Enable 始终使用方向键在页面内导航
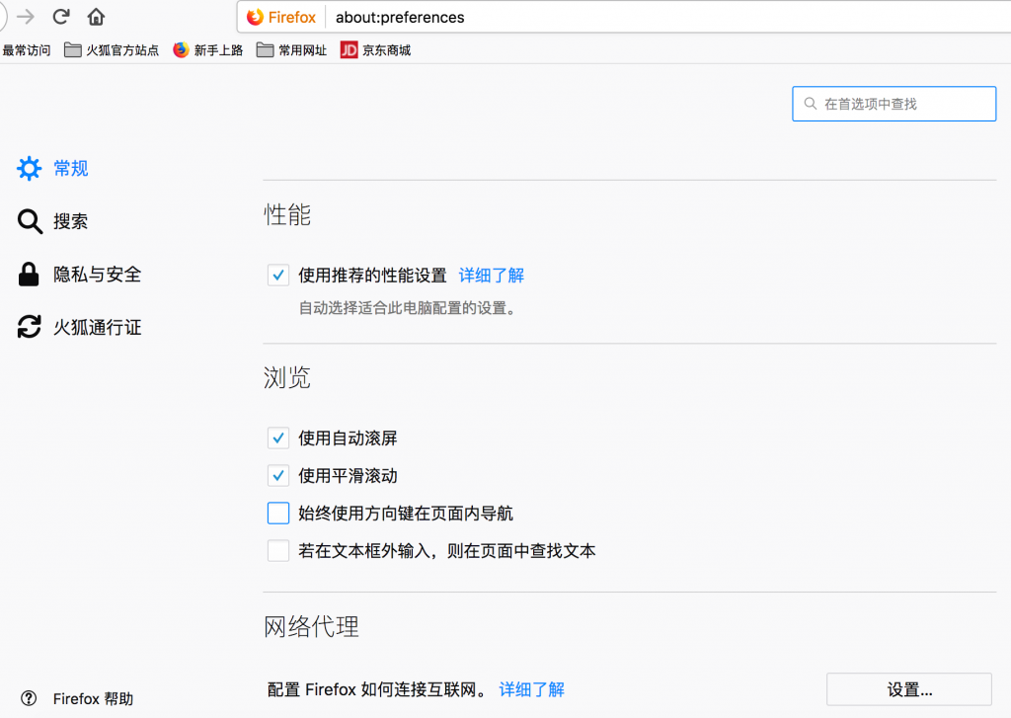Viewport: 1011px width, 718px height. click(x=277, y=513)
